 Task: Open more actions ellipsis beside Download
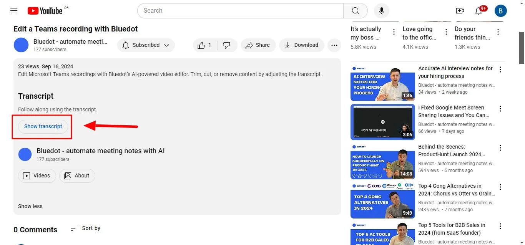(334, 45)
